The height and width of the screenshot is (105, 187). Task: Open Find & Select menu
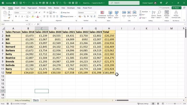pos(159,15)
